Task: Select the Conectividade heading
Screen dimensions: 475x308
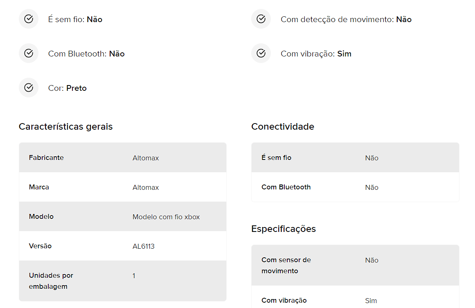Action: [283, 126]
